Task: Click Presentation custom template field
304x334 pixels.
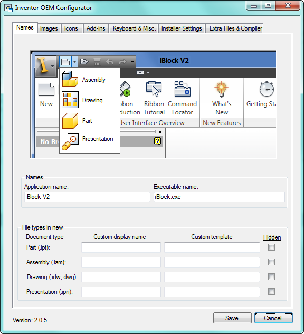Action: tap(212, 292)
